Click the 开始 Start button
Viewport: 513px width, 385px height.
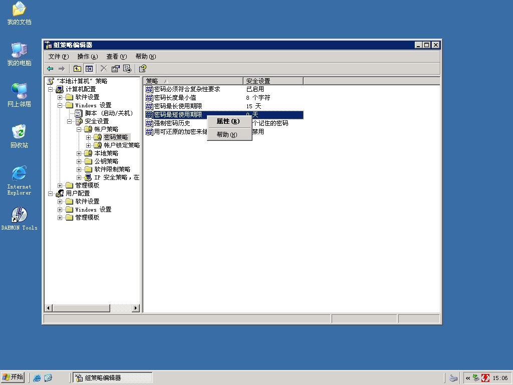coord(13,377)
